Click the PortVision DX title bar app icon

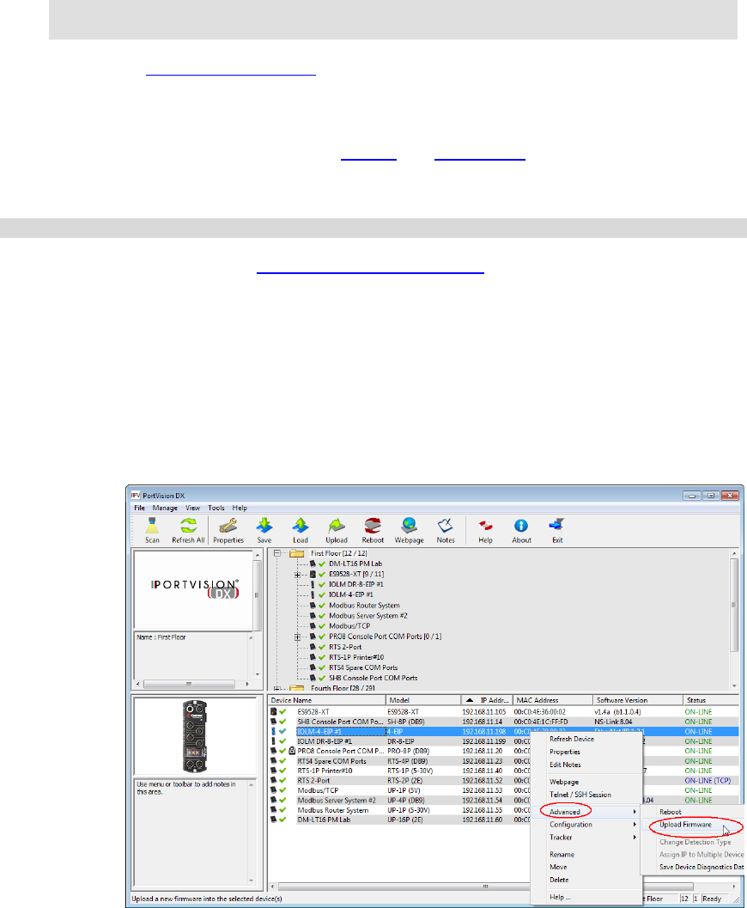tap(136, 496)
